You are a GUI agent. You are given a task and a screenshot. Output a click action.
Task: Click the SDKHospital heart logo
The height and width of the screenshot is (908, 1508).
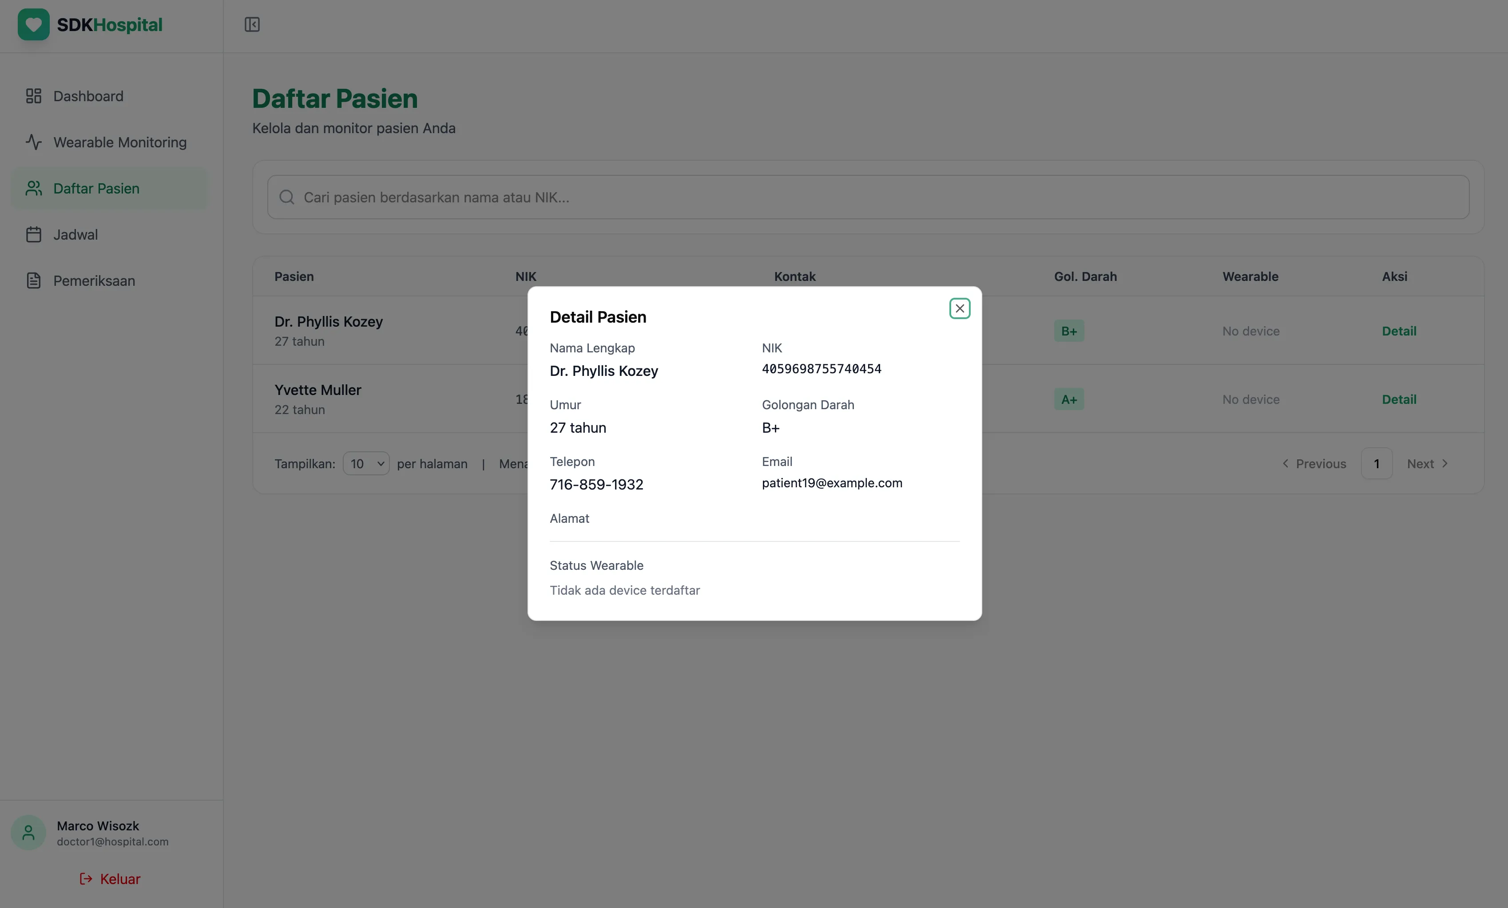pyautogui.click(x=34, y=24)
